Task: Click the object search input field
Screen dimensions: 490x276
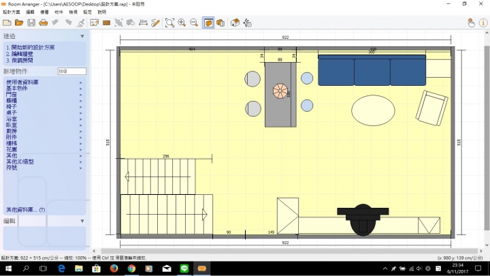Action: (72, 72)
